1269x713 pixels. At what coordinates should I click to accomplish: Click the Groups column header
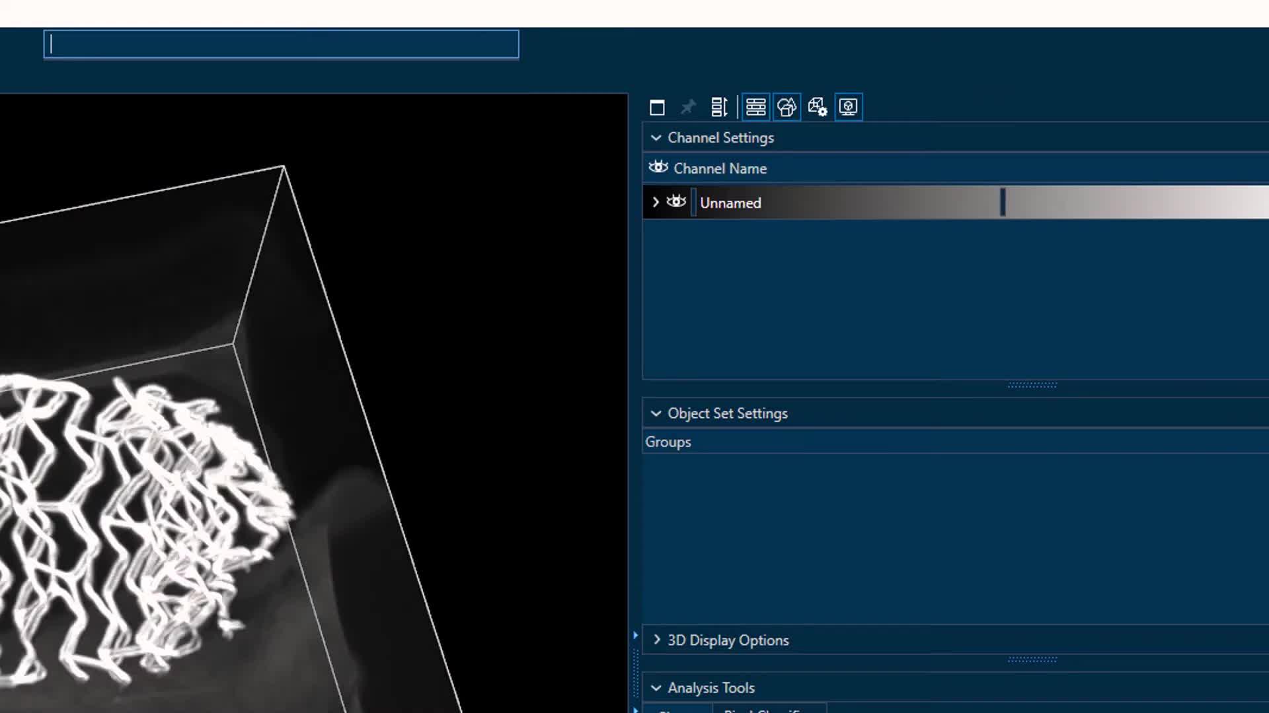[x=668, y=442]
